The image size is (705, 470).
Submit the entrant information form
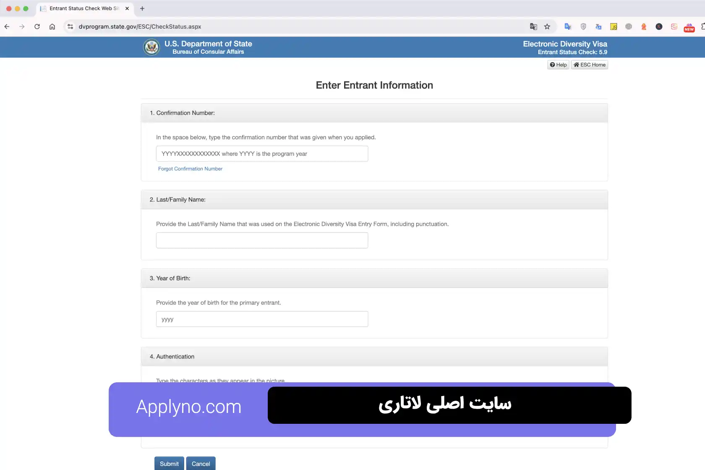169,463
